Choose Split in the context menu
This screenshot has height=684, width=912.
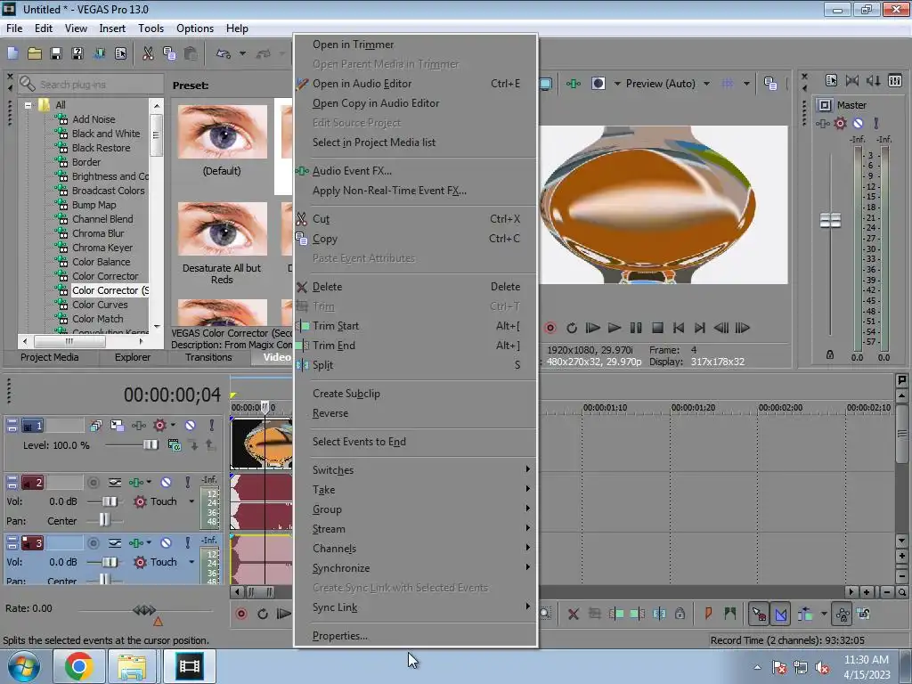(x=415, y=364)
